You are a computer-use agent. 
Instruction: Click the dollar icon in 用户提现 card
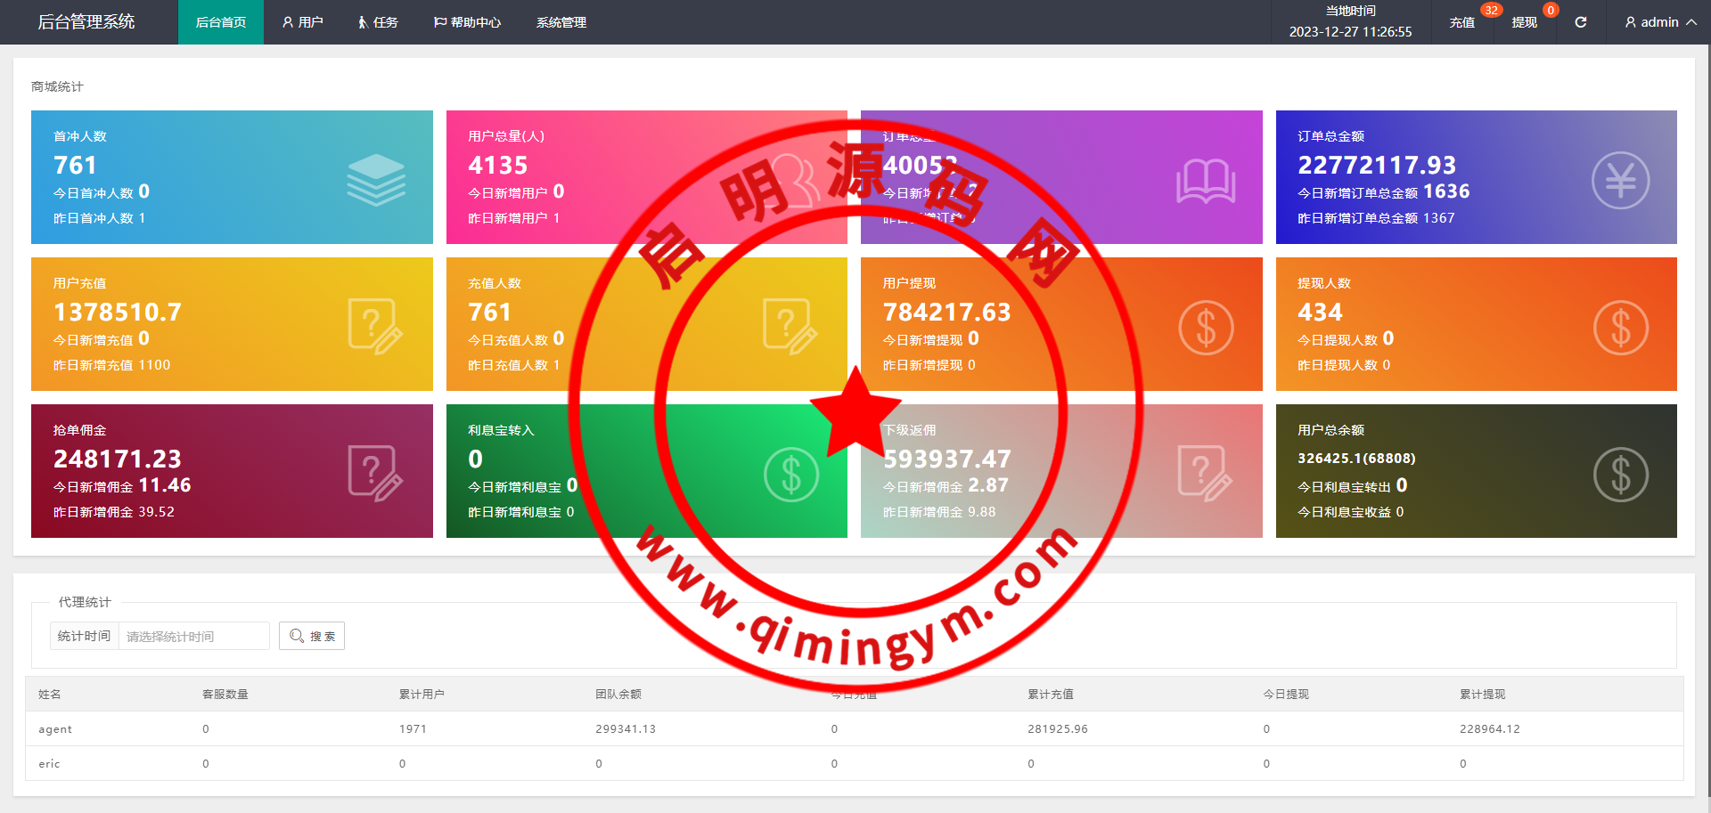tap(1205, 328)
